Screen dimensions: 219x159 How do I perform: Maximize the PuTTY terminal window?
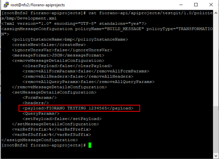pyautogui.click(x=196, y=5)
